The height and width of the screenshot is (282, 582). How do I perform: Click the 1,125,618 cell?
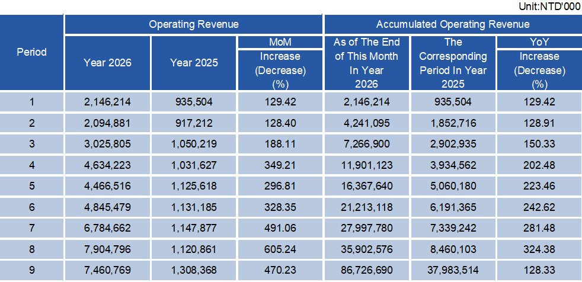(x=194, y=186)
